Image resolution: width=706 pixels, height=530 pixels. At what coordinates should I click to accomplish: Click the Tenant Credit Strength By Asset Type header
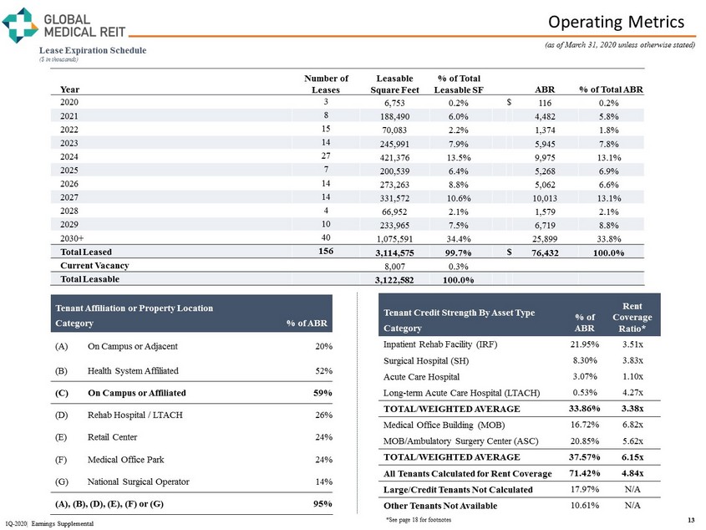pos(459,313)
